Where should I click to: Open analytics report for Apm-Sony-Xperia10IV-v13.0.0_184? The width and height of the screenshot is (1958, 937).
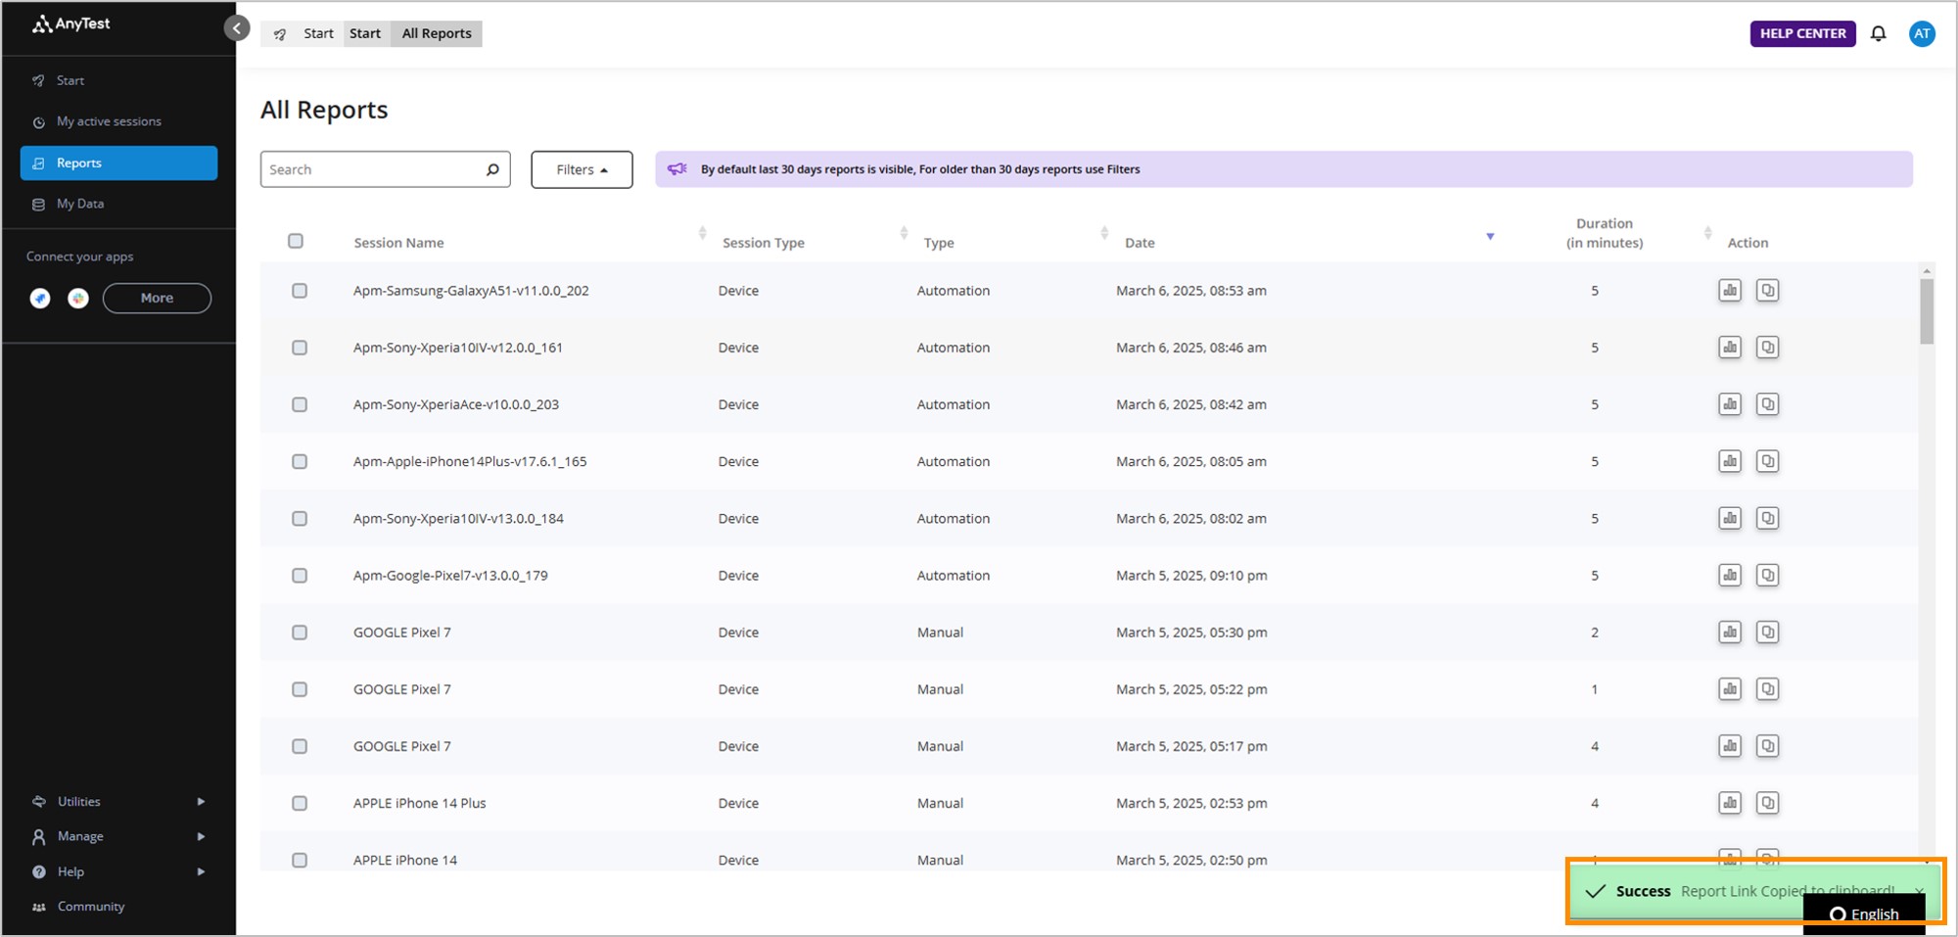[1730, 518]
